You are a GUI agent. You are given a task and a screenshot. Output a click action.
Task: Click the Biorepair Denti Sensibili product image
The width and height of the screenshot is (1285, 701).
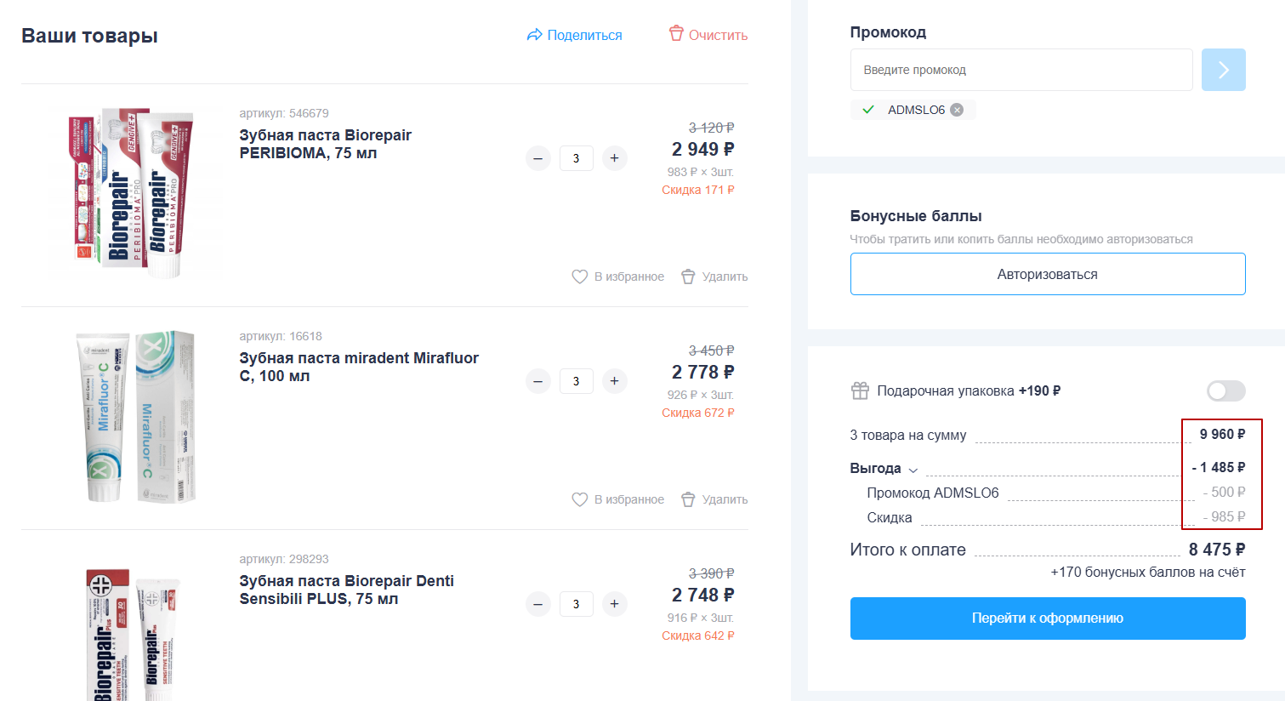tap(132, 635)
